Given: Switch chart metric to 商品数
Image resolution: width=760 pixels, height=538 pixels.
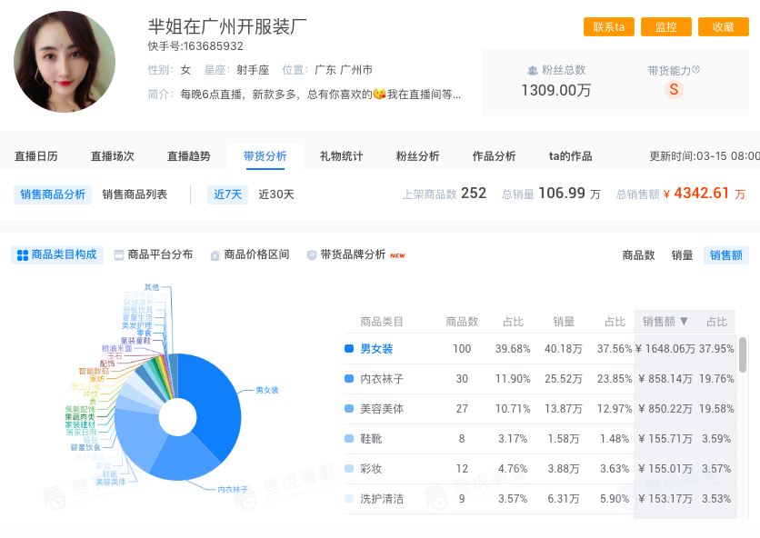Looking at the screenshot, I should (638, 255).
